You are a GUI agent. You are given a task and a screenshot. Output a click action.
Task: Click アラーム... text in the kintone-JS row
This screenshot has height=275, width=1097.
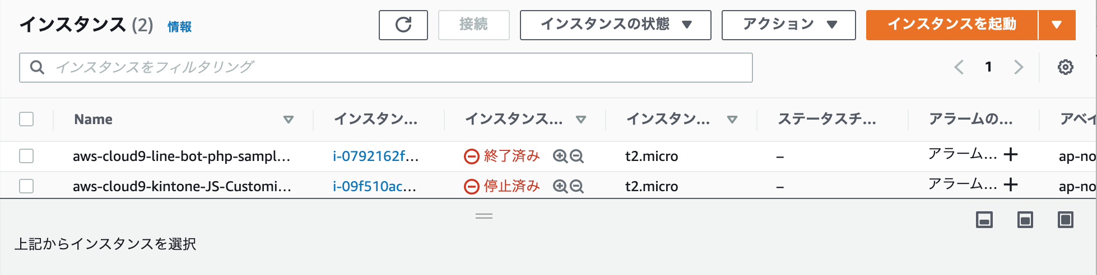coord(963,184)
